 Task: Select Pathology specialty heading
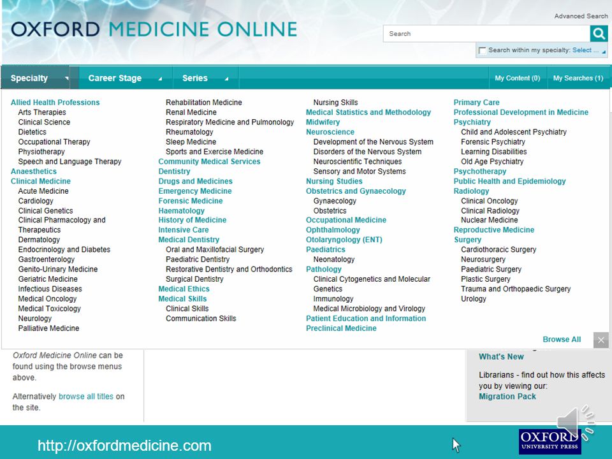pos(324,269)
